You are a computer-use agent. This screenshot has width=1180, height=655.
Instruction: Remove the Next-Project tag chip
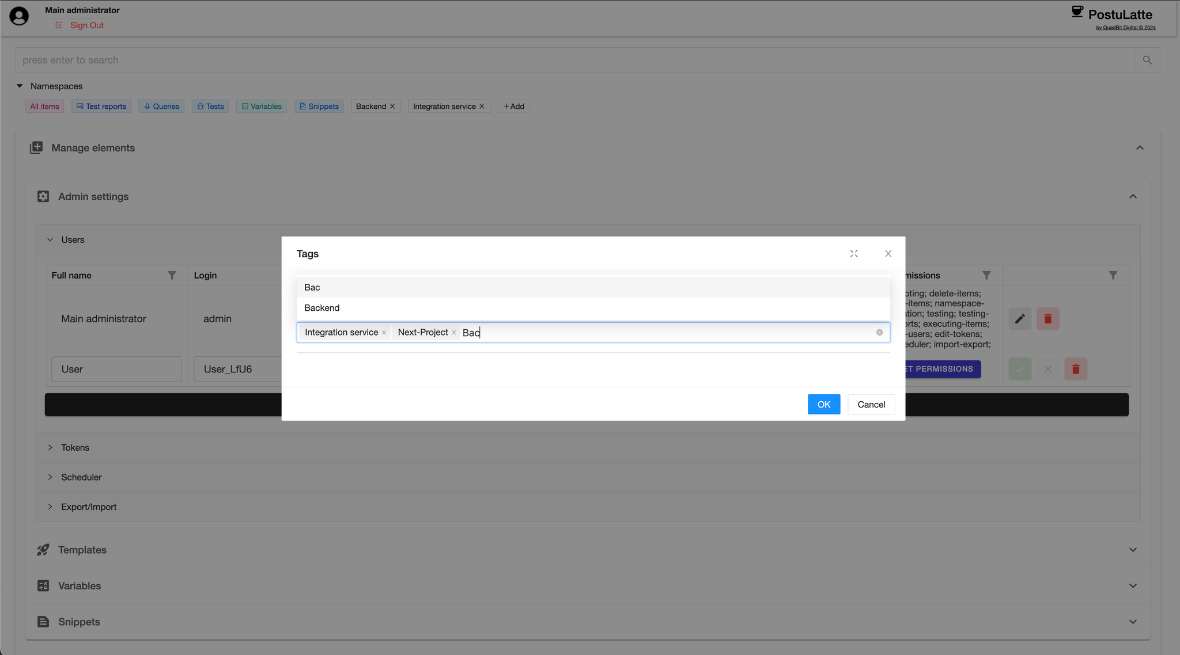(x=454, y=333)
